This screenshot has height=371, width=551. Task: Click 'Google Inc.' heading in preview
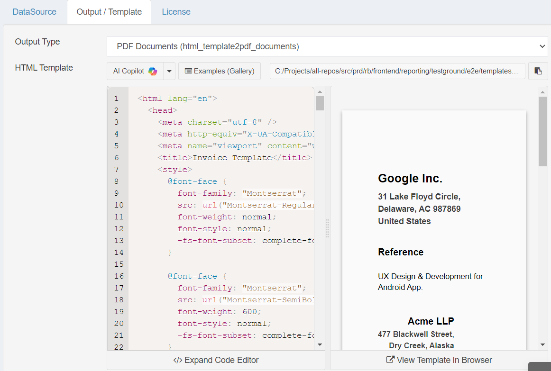click(x=410, y=178)
